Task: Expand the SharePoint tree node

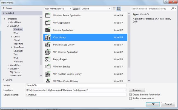Action: [12, 47]
